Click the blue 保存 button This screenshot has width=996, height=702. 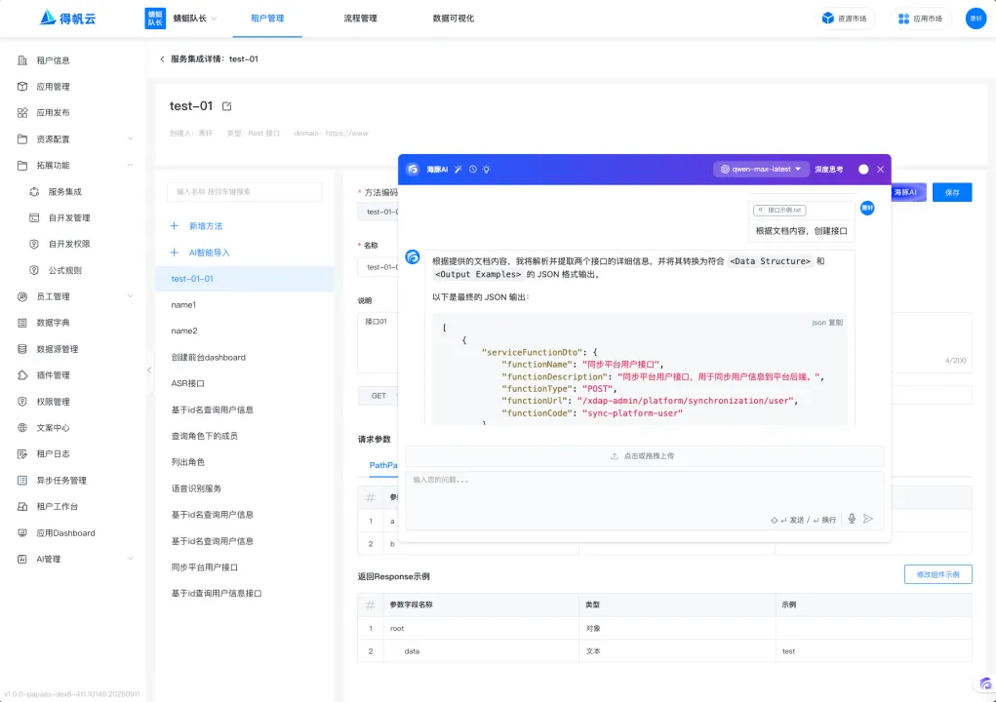951,192
